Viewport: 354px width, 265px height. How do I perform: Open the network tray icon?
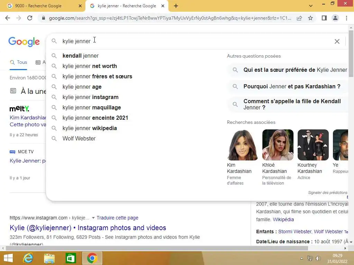[310, 258]
